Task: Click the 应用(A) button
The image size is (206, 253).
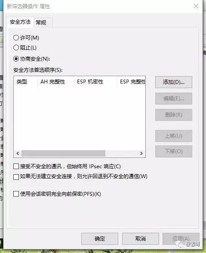Action: click(181, 238)
